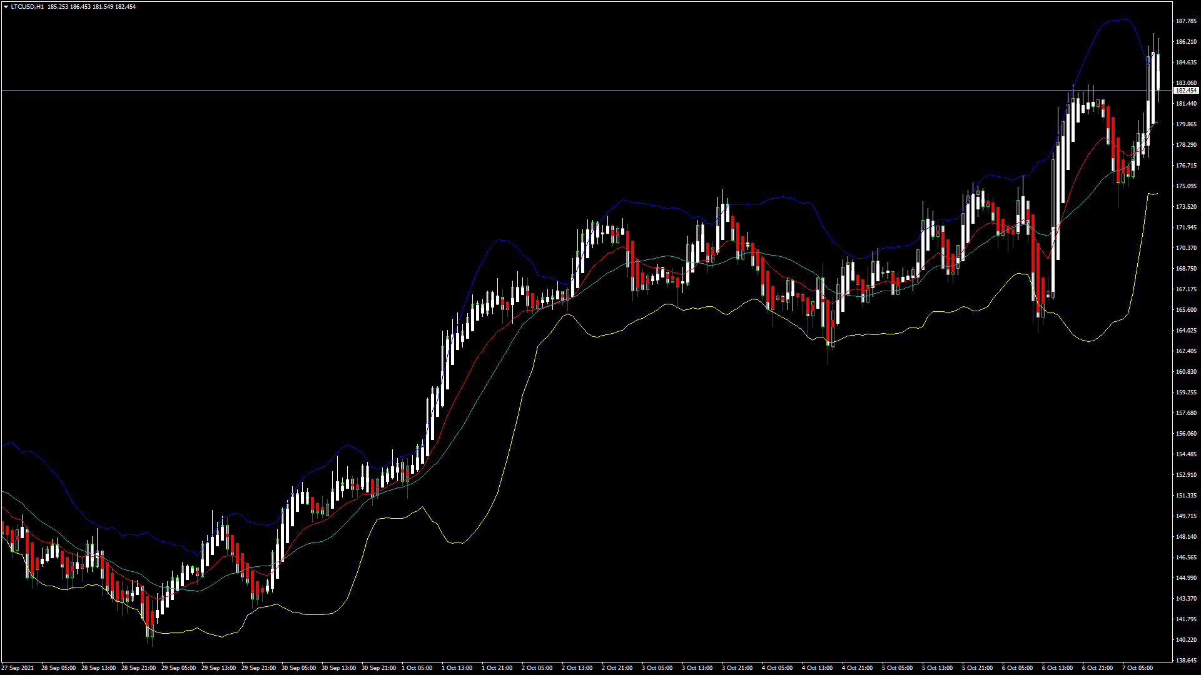This screenshot has width=1201, height=675.
Task: Click the 6 Oct 13:00 time label
Action: coord(1057,668)
